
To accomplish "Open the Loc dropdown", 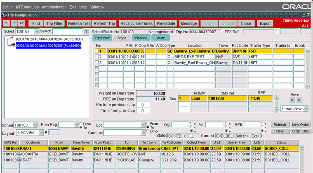I will tap(143, 125).
